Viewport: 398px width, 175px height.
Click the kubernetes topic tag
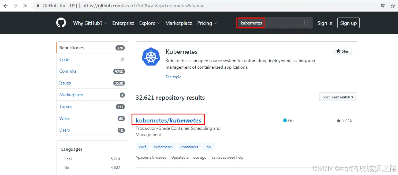coord(163,147)
